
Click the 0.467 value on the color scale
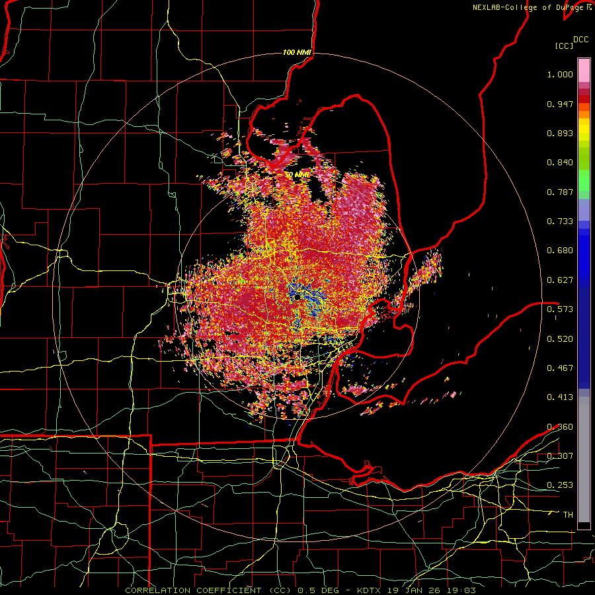tap(560, 368)
